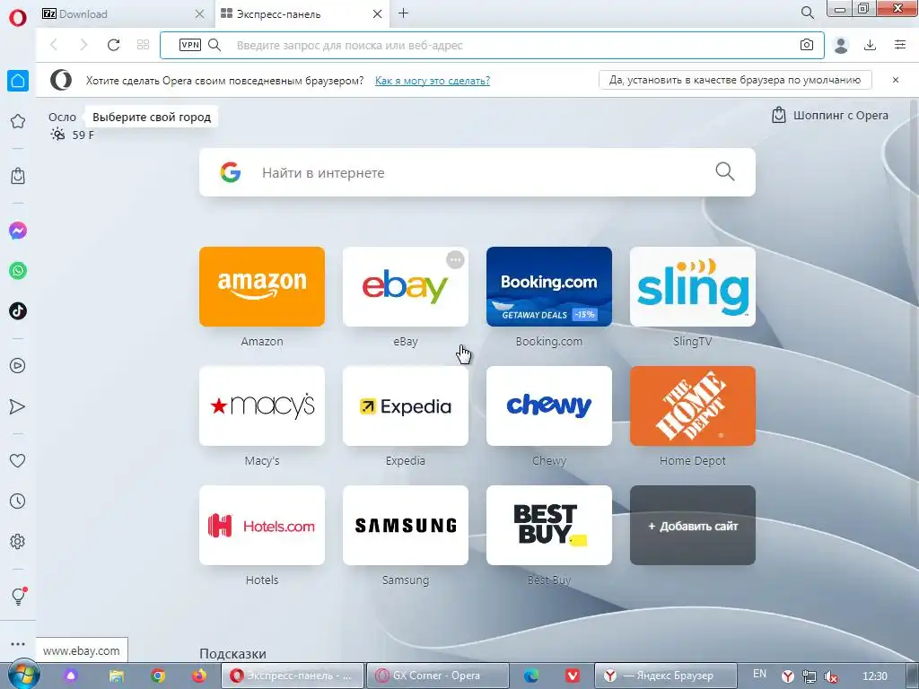Open the downloads arrow icon
The height and width of the screenshot is (689, 919).
[x=871, y=45]
